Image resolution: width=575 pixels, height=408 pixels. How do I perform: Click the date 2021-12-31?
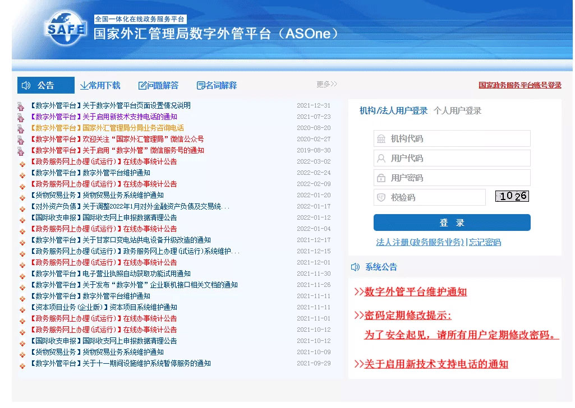(314, 105)
